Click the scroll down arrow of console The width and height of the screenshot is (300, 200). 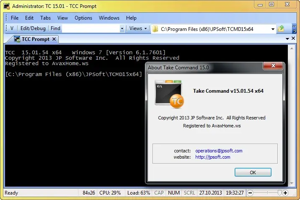292,183
